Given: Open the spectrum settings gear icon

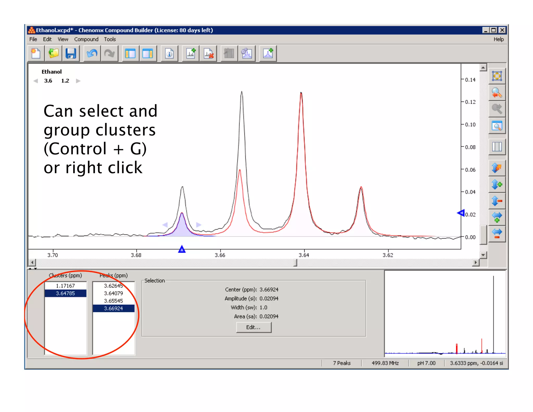Looking at the screenshot, I should (x=246, y=54).
